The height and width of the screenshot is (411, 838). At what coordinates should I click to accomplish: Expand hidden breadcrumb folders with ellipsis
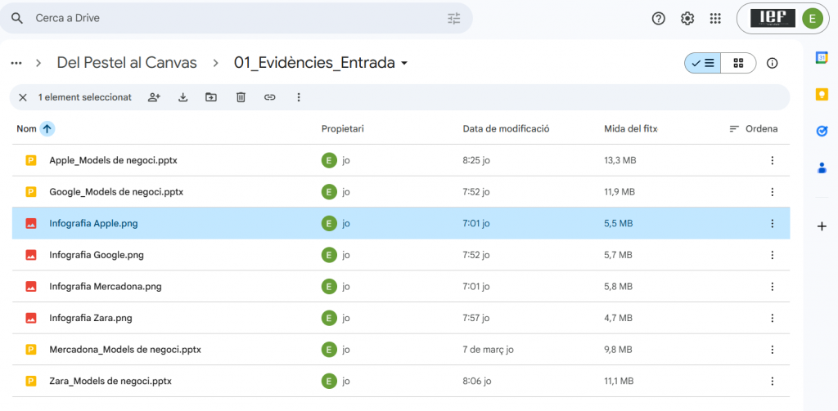click(x=16, y=63)
